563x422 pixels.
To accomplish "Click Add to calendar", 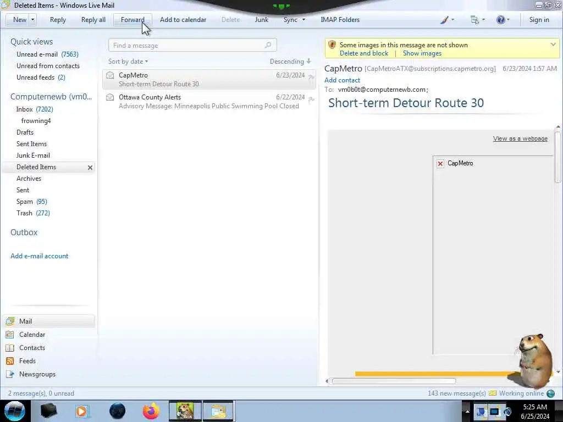I will (x=183, y=20).
